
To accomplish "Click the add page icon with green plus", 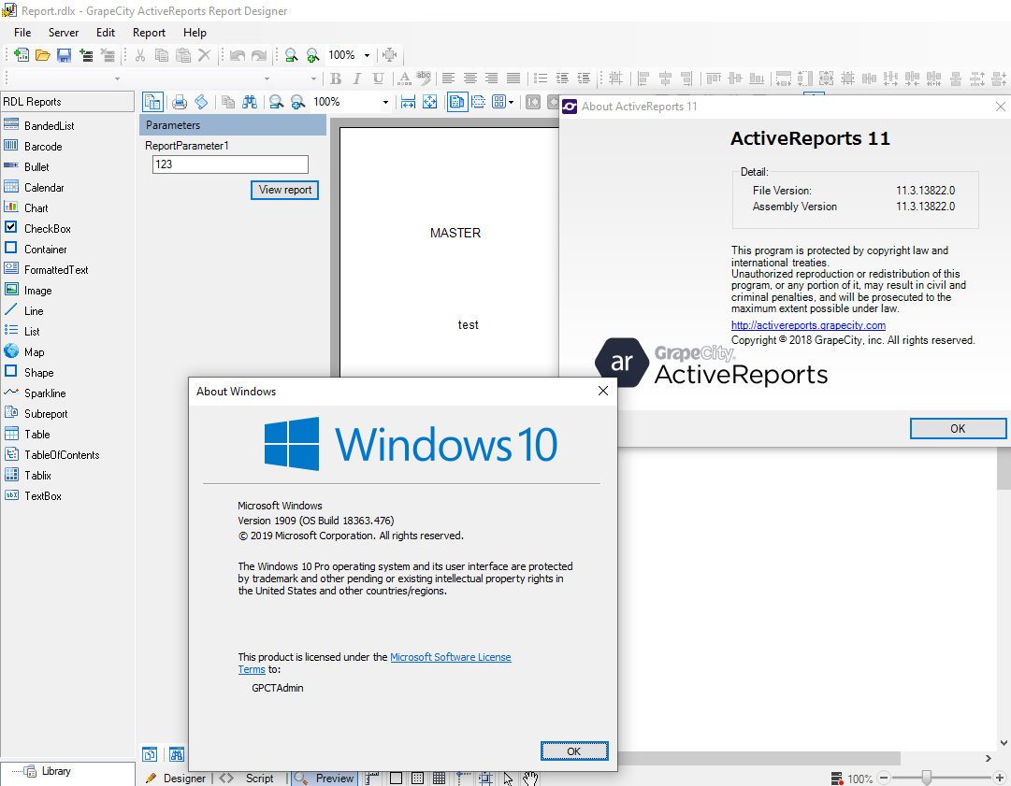I will (86, 55).
